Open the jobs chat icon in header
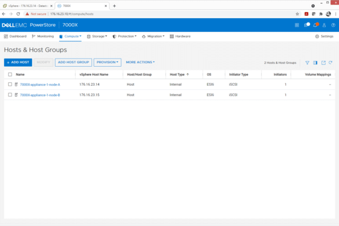339x226 pixels. pyautogui.click(x=307, y=25)
